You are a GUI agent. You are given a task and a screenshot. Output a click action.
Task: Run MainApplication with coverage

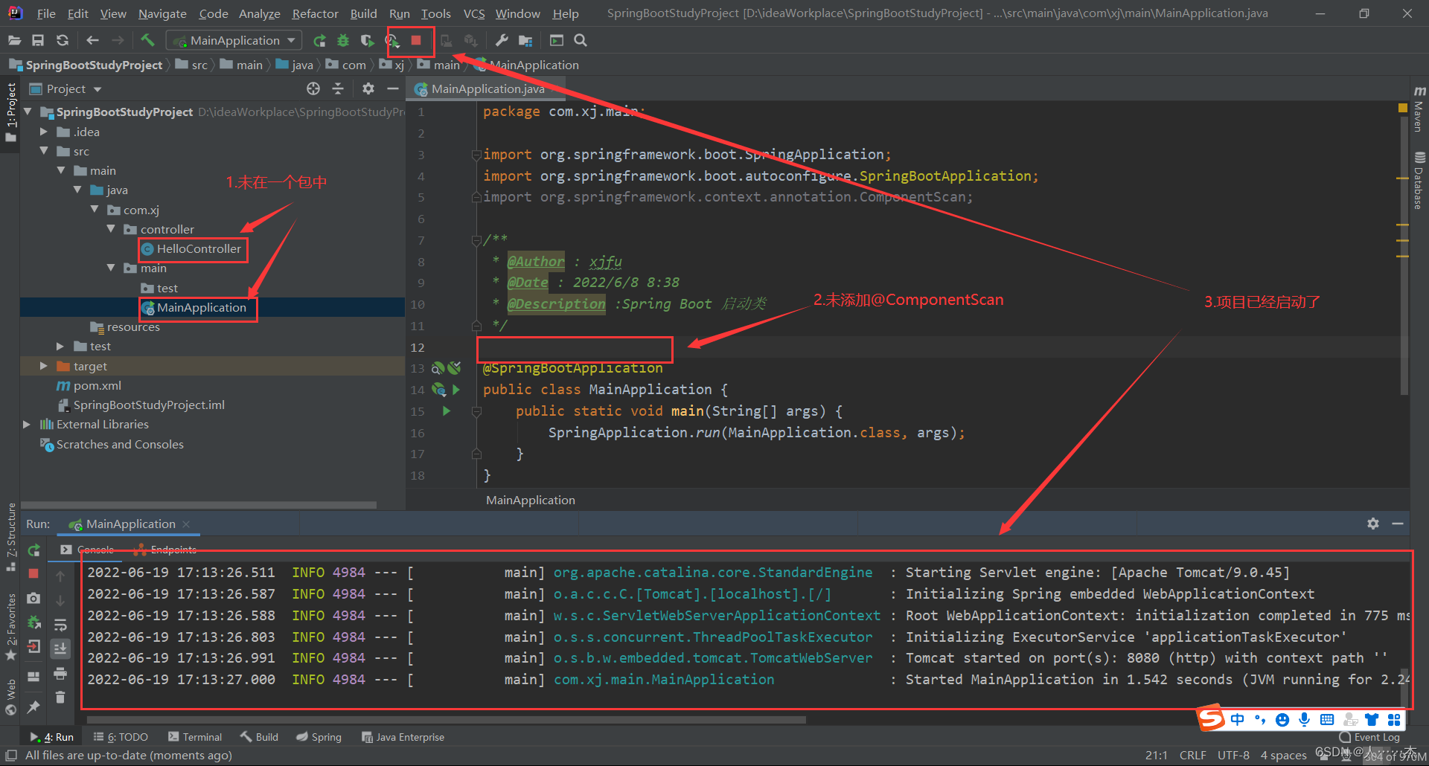[x=367, y=40]
